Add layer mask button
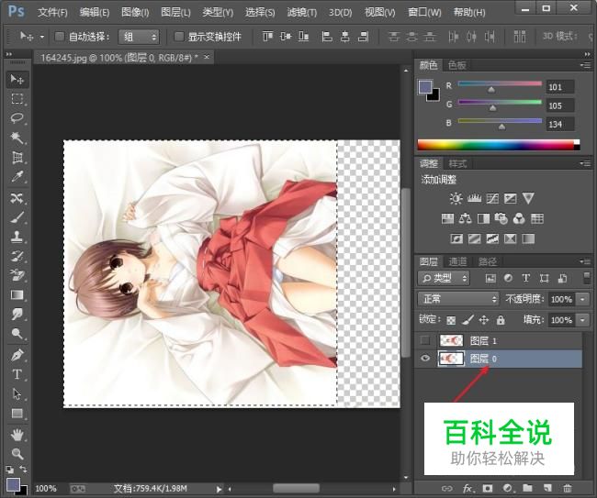The height and width of the screenshot is (498, 597). [487, 488]
